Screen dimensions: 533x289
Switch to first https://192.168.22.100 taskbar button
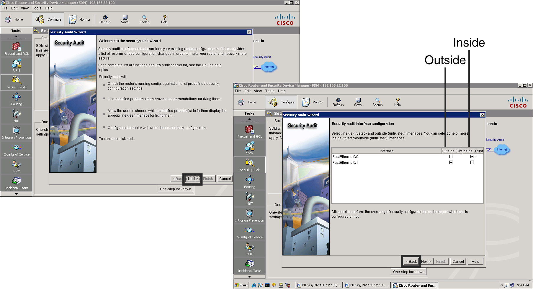click(319, 285)
